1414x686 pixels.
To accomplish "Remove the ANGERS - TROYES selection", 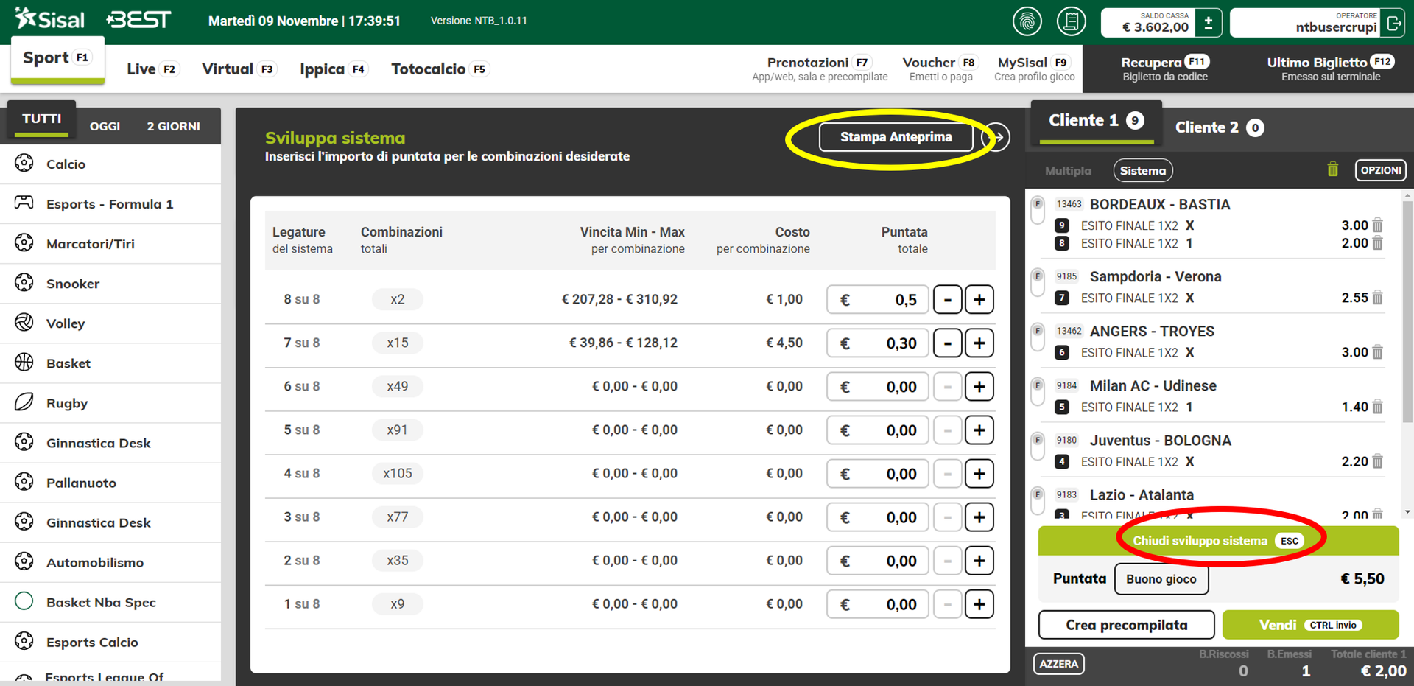I will 1378,352.
